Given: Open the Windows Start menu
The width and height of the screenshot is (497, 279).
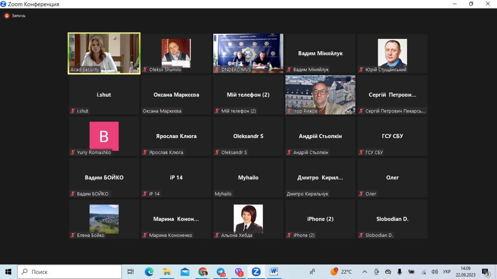Looking at the screenshot, I should (x=8, y=272).
